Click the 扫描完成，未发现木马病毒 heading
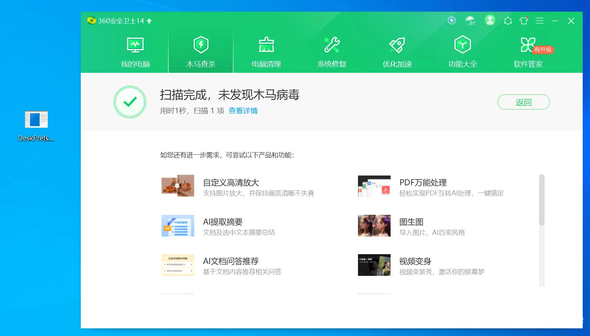Image resolution: width=590 pixels, height=336 pixels. [230, 95]
